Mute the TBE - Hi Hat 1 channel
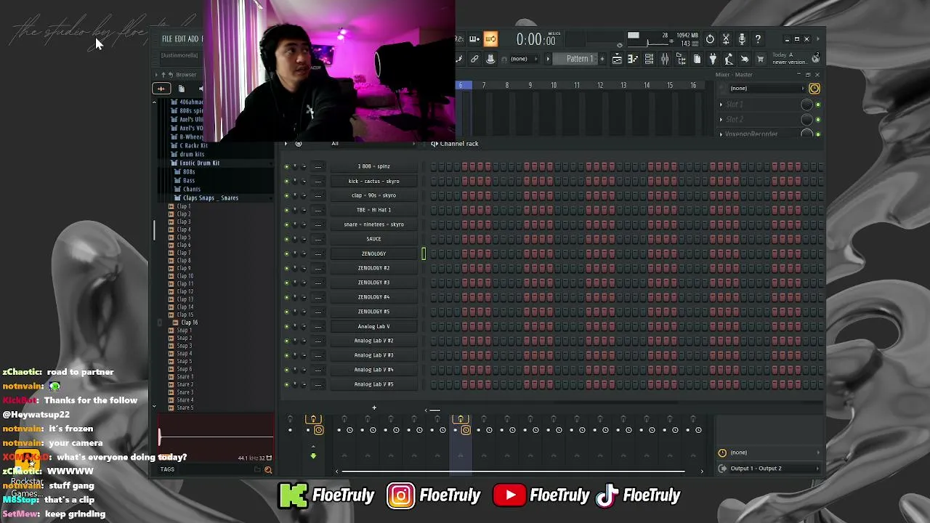The height and width of the screenshot is (523, 930). click(x=286, y=210)
